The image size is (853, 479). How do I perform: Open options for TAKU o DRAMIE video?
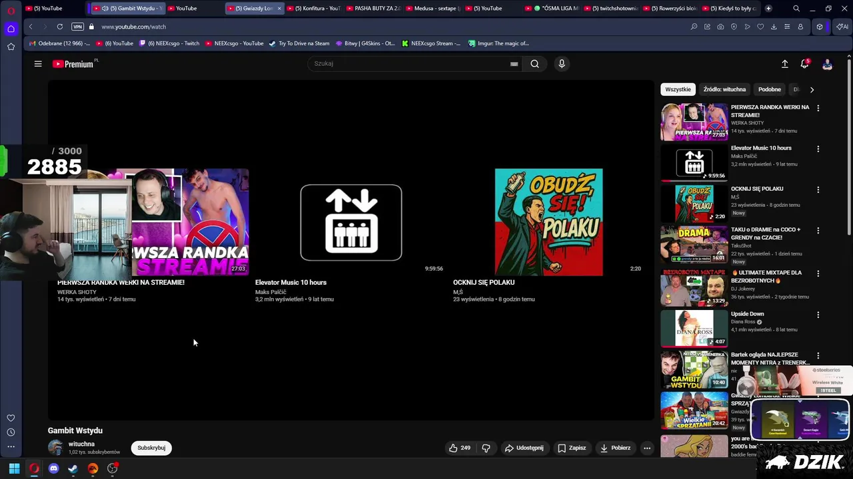click(x=818, y=230)
